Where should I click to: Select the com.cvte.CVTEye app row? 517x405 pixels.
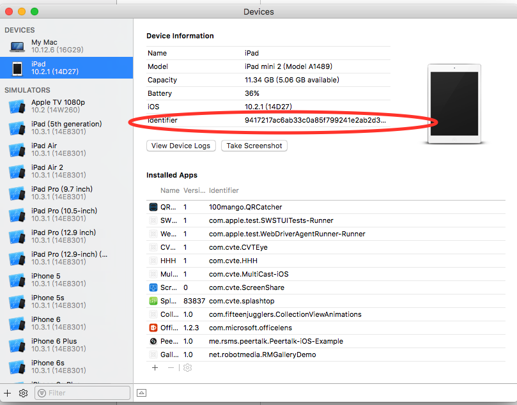(326, 247)
